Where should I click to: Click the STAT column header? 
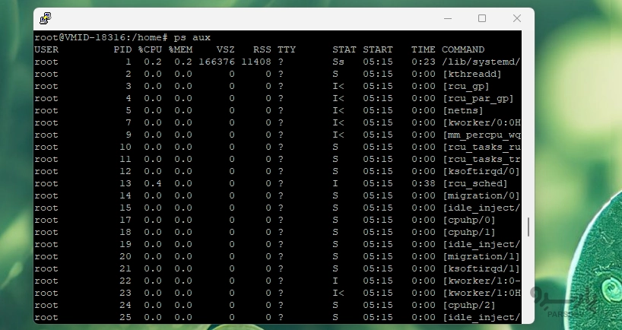coord(344,49)
